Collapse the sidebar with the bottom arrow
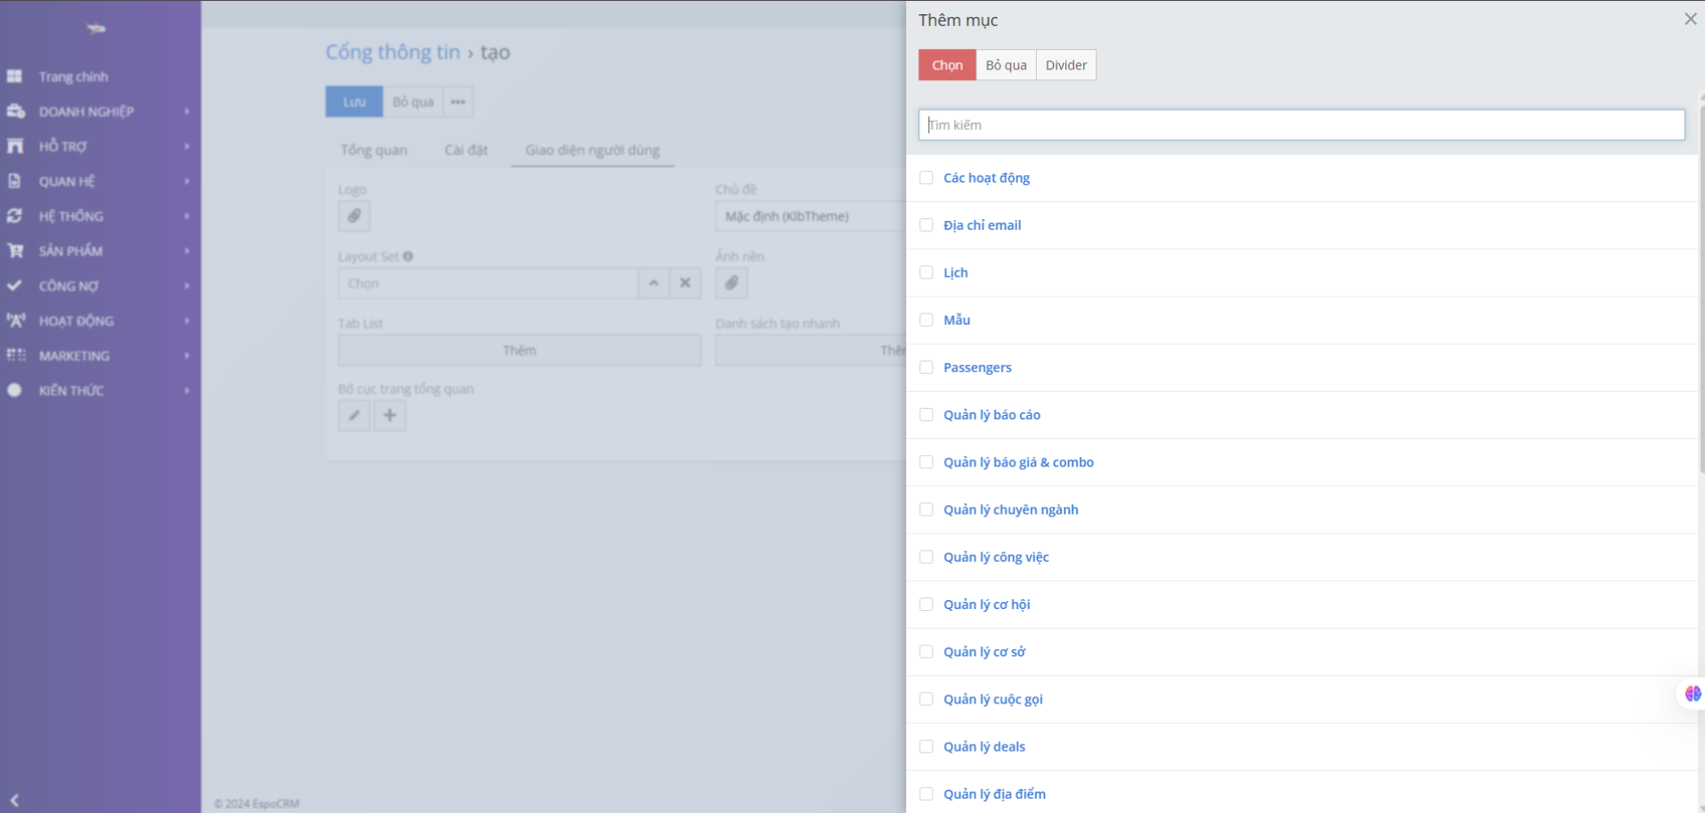This screenshot has width=1705, height=813. point(14,800)
